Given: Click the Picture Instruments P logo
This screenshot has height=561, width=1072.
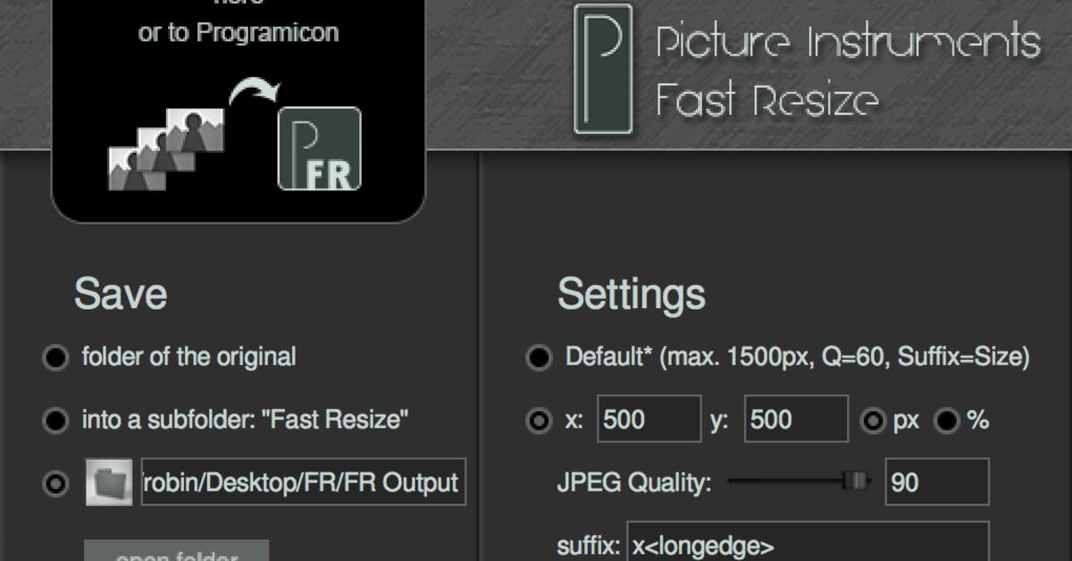Looking at the screenshot, I should pos(603,69).
